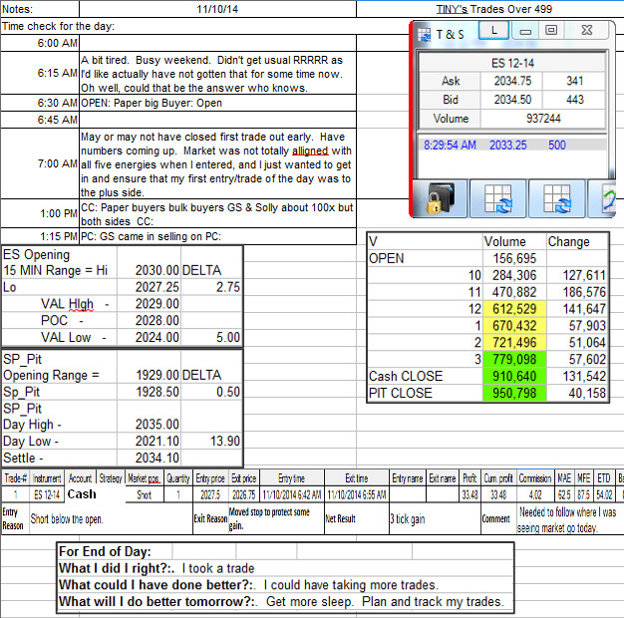Click the yellow highlighted volume 721,496
Viewport: 624px width, 618px height.
point(514,343)
